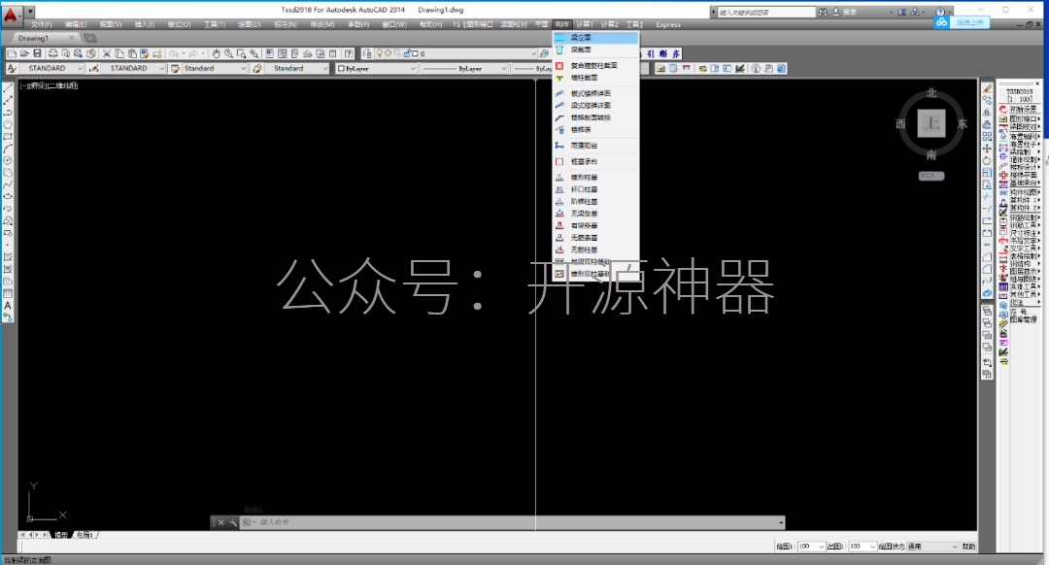Choose 复合箍筋柱截面 in the open menu
The height and width of the screenshot is (565, 1049).
pyautogui.click(x=595, y=65)
